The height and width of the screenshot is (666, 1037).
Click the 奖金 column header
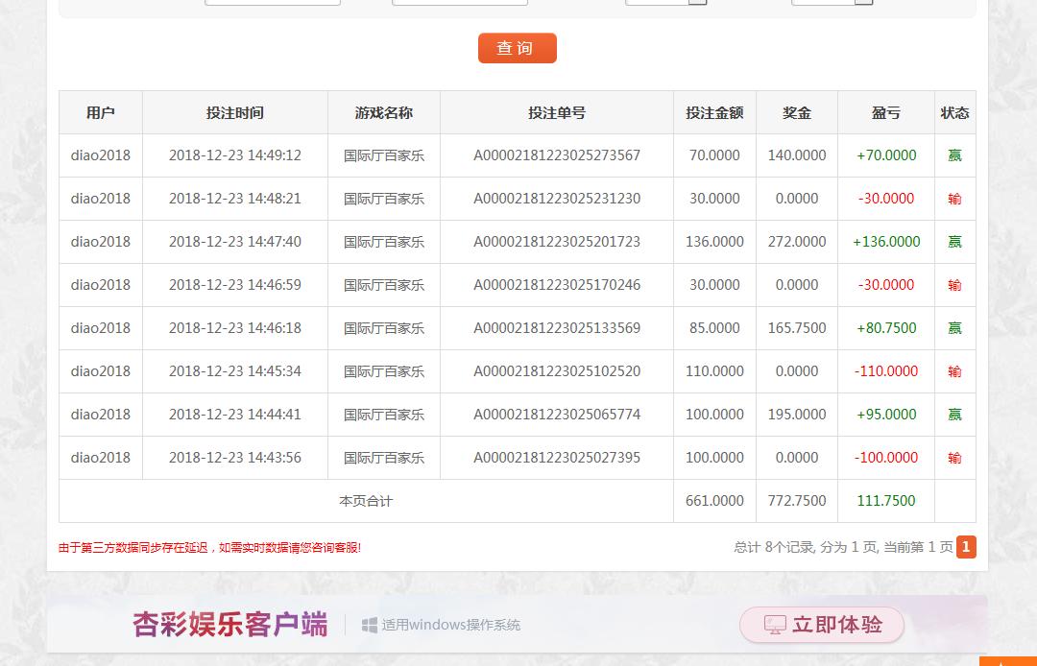tap(797, 113)
